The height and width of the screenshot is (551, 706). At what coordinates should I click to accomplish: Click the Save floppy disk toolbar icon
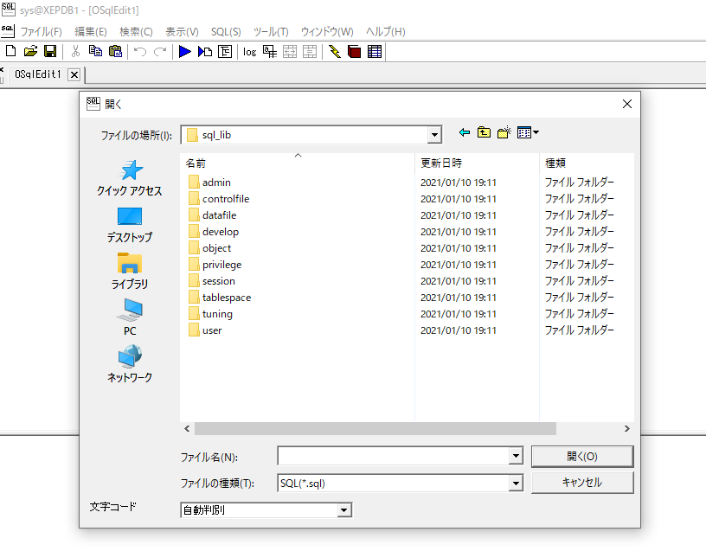coord(50,52)
